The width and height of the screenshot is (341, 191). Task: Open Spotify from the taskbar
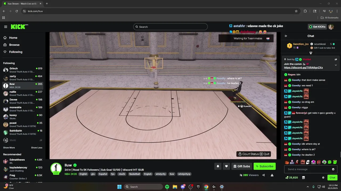(x=167, y=187)
